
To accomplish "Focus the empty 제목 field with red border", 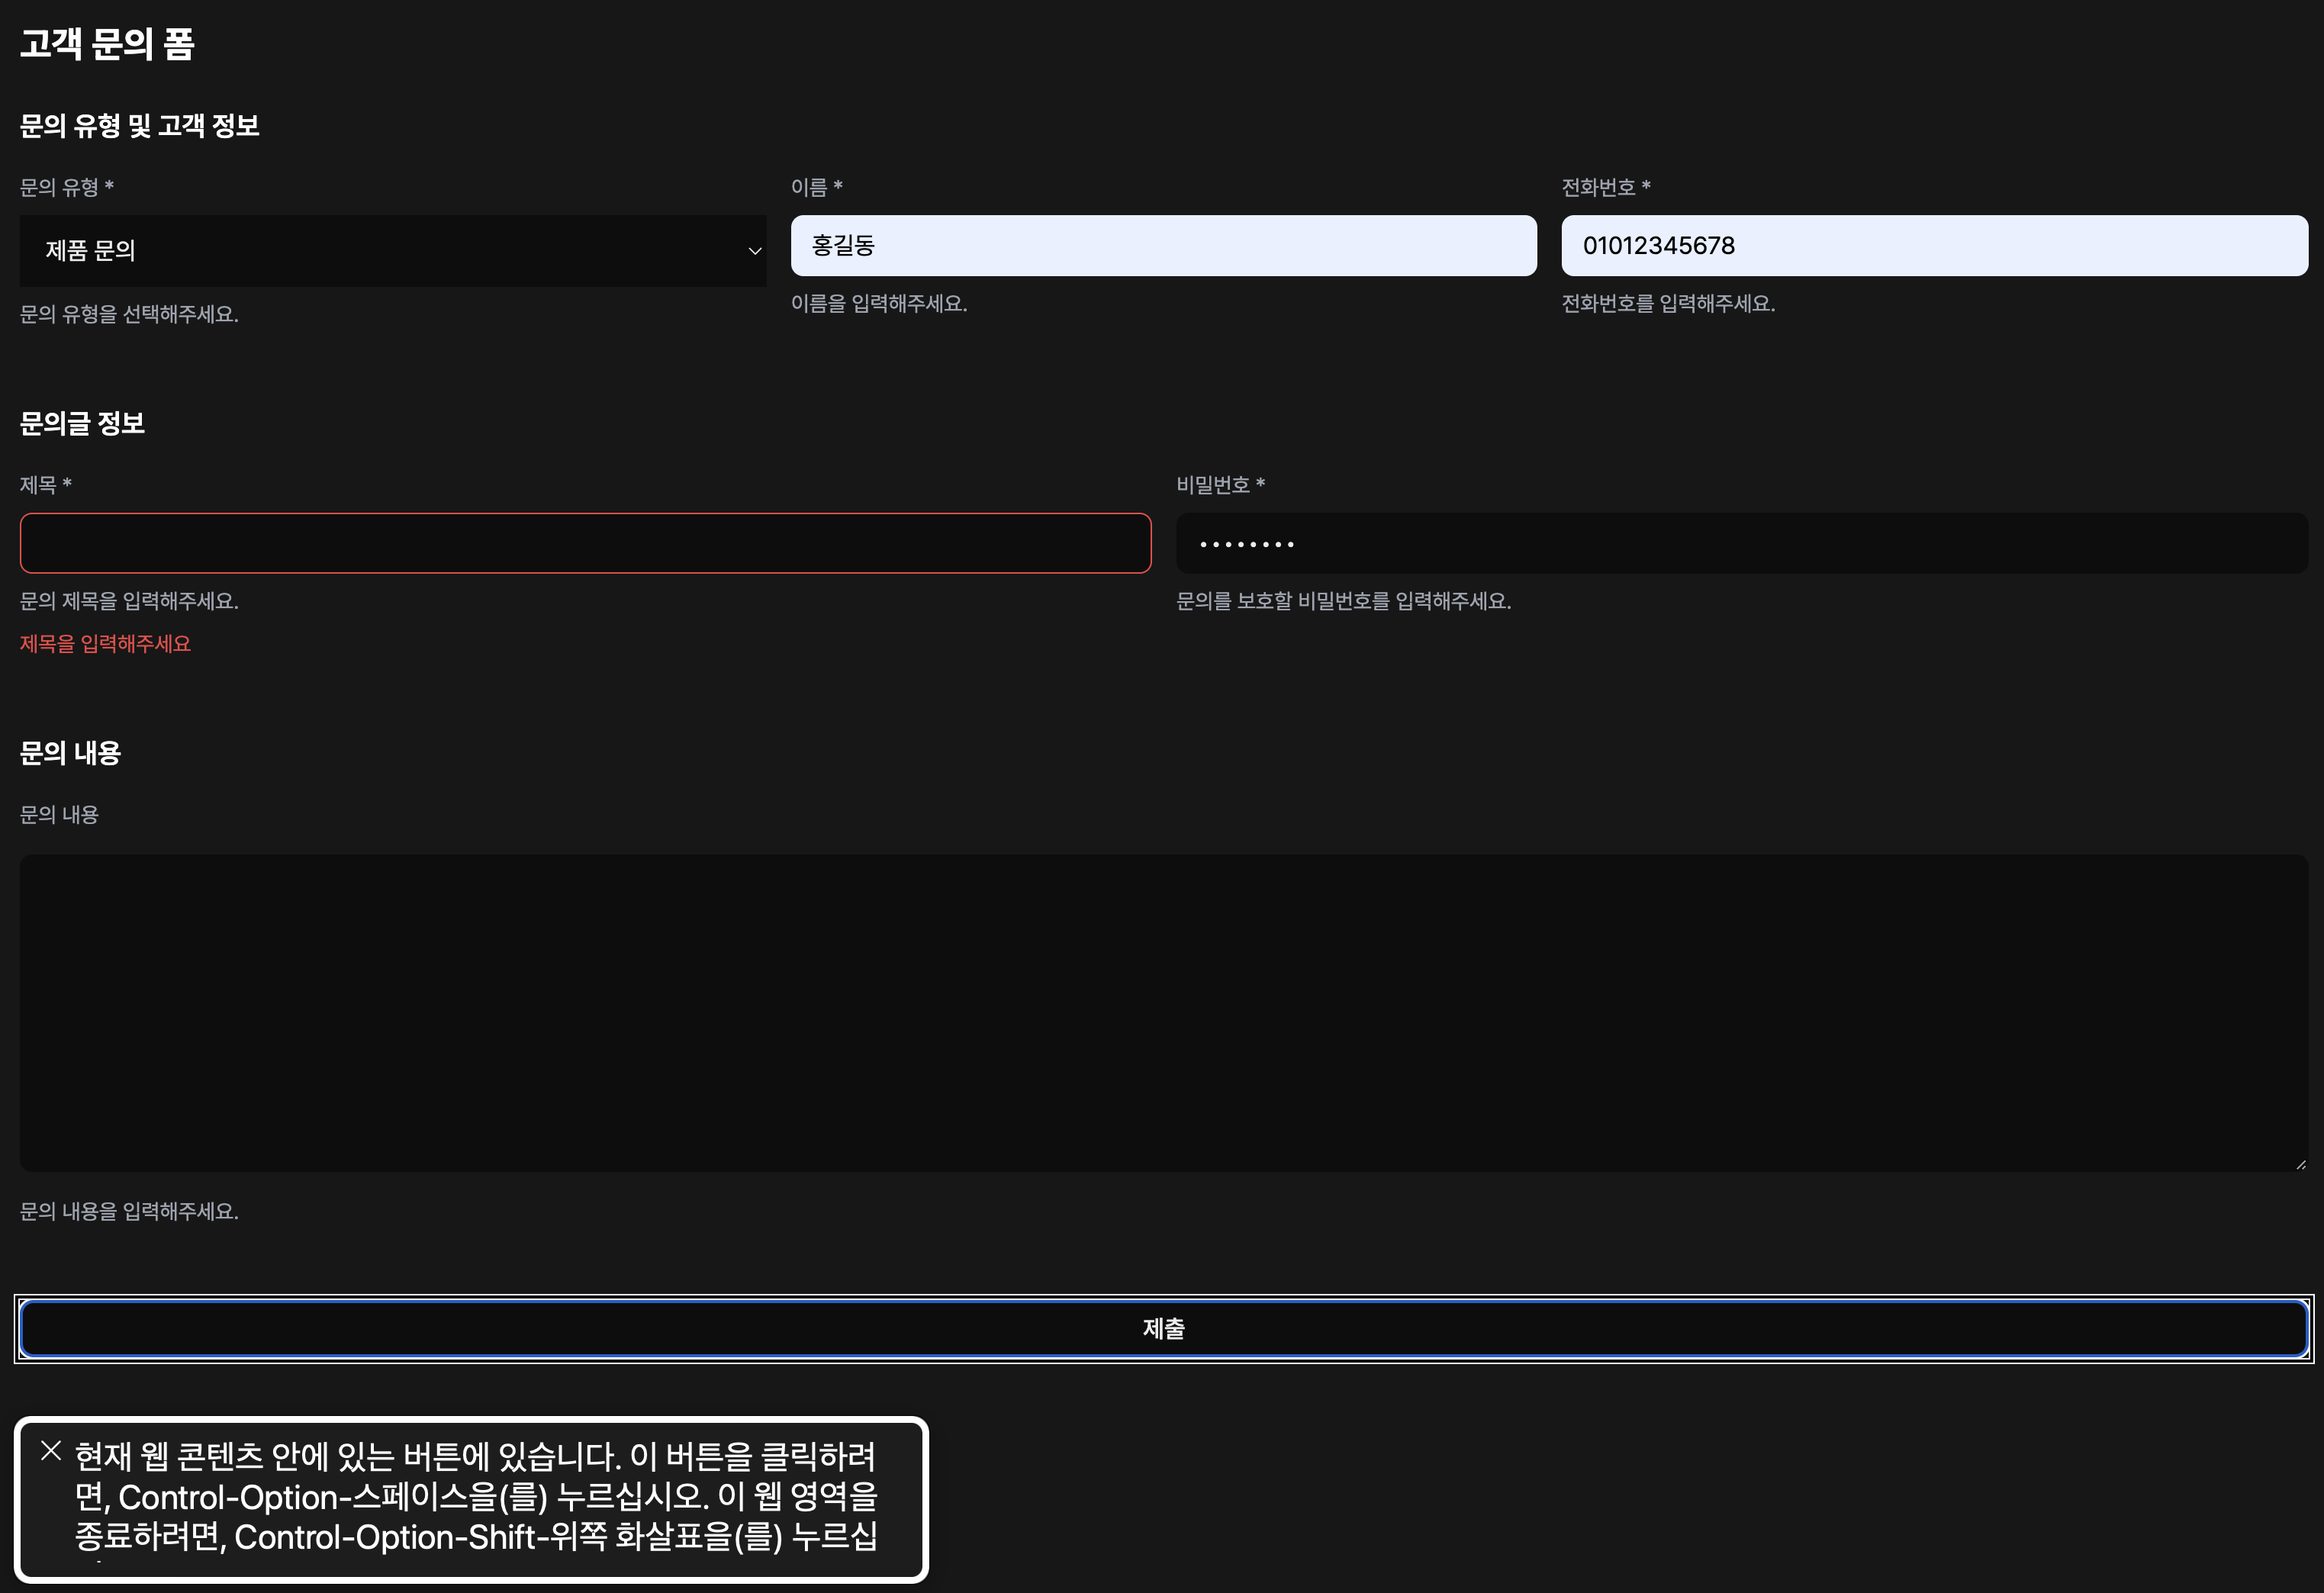I will [586, 542].
